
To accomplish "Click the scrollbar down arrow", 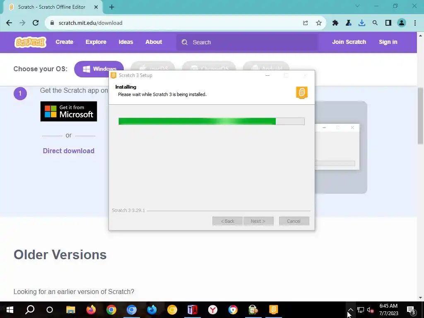I will click(x=421, y=298).
